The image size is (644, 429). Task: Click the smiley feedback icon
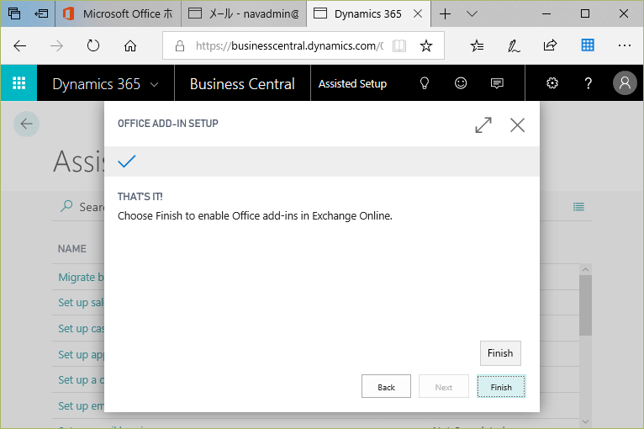[461, 83]
